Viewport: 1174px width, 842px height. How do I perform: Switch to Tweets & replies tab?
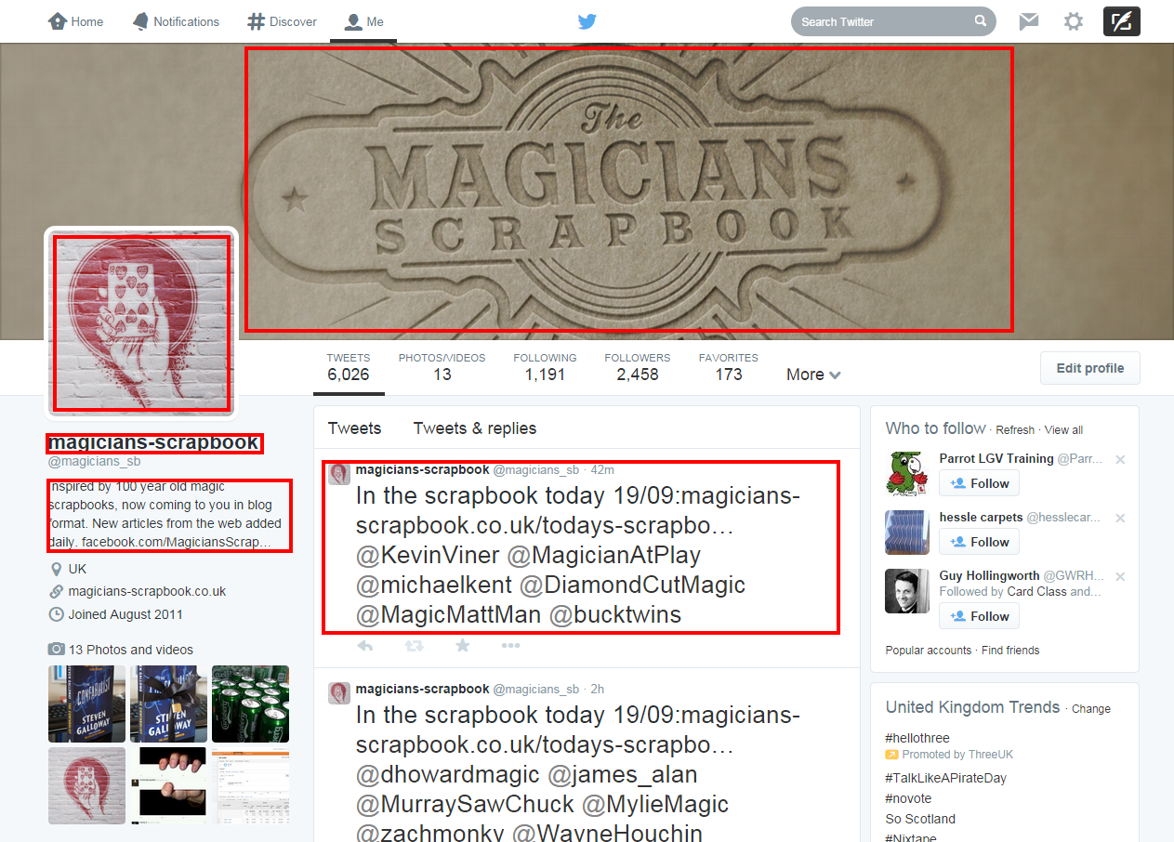(475, 428)
